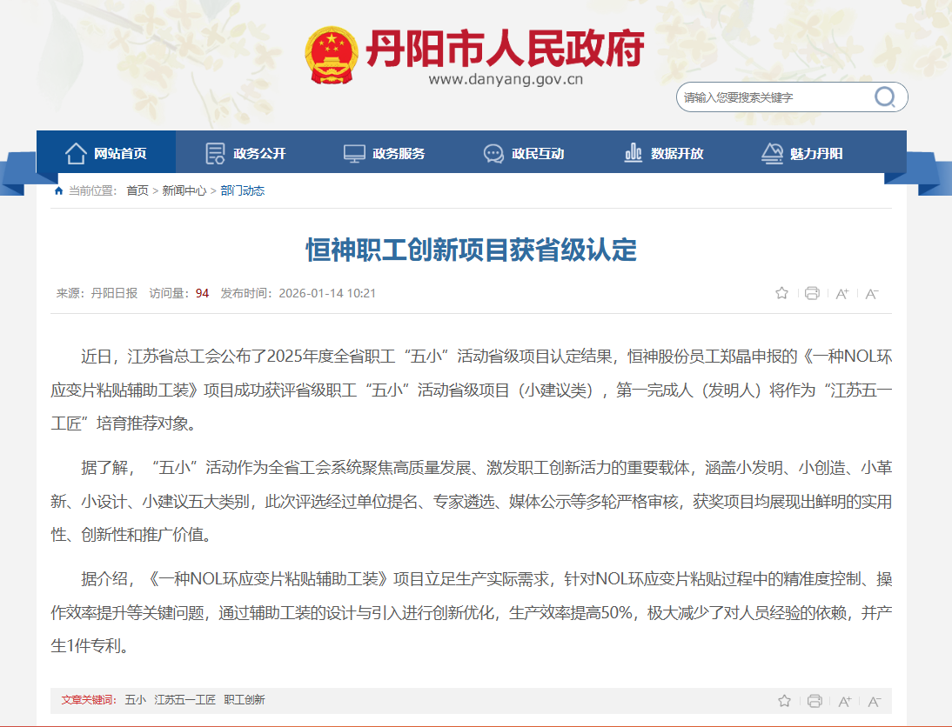
Task: Open the 政务公开 navigation menu
Action: [x=245, y=154]
